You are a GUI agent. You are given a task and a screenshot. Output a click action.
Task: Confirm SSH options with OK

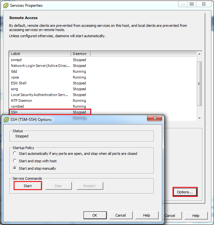coord(95,215)
